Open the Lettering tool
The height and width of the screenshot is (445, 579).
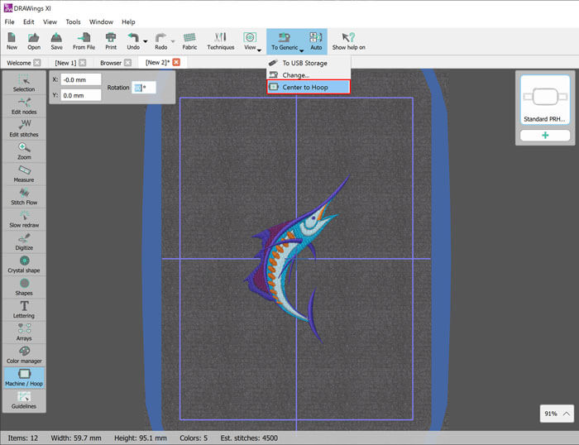pos(24,309)
